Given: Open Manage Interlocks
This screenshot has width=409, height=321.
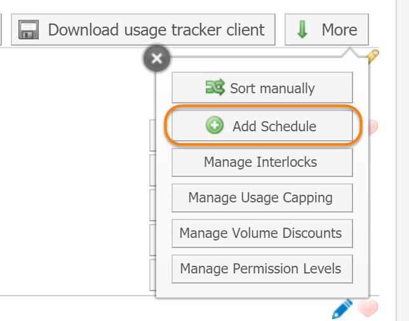Looking at the screenshot, I should [262, 162].
